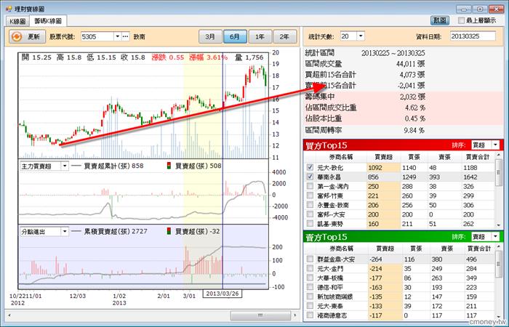Click the app icon in the title bar
This screenshot has width=509, height=327.
(x=9, y=9)
